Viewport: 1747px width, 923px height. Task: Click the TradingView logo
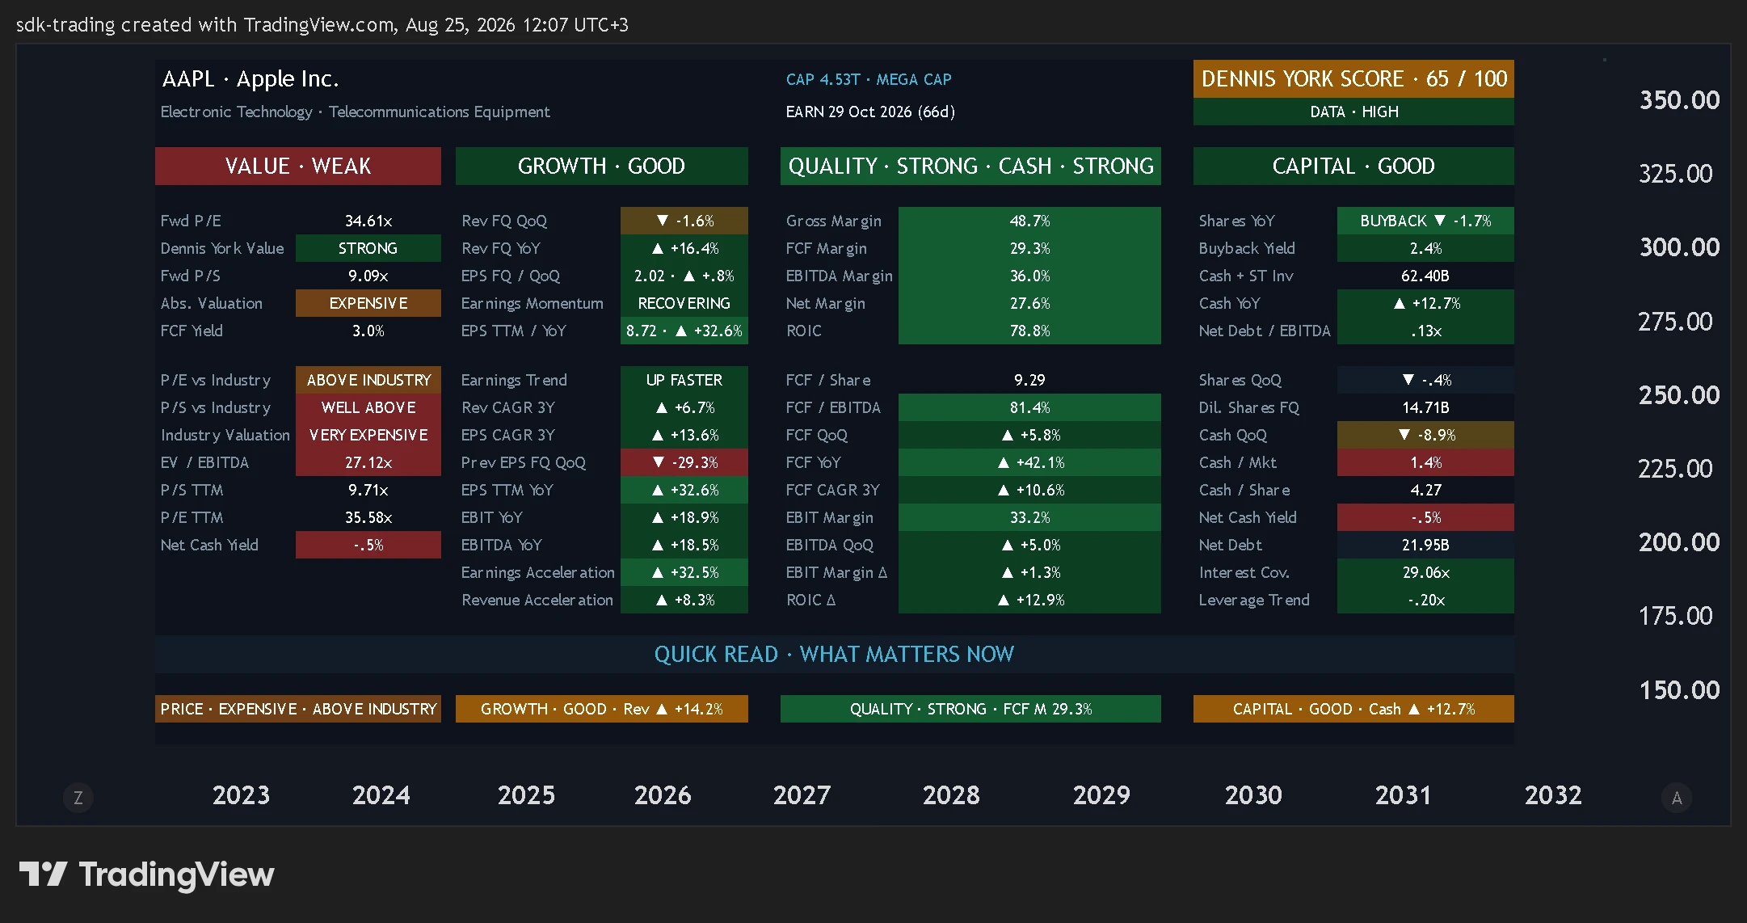click(x=147, y=875)
